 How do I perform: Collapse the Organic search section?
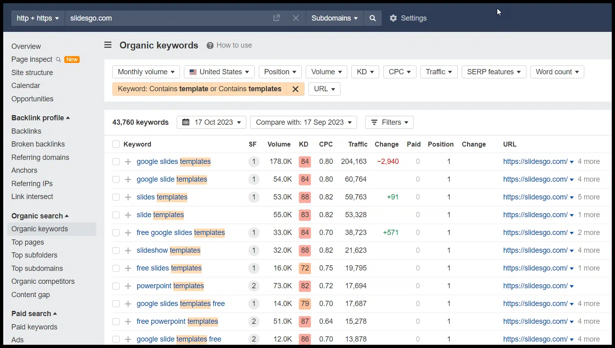(x=40, y=216)
